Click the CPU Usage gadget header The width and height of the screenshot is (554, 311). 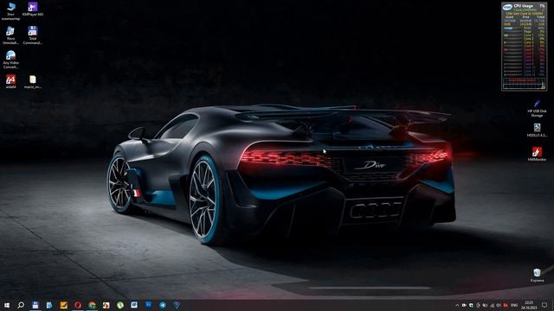[524, 6]
